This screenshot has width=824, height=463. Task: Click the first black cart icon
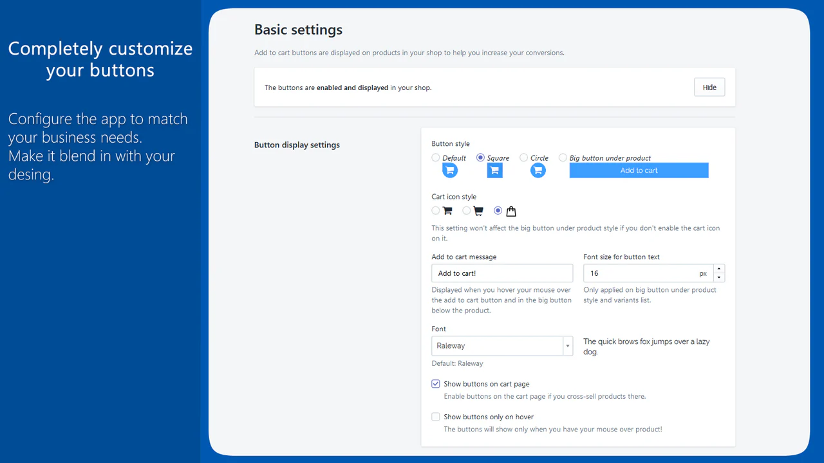point(447,211)
